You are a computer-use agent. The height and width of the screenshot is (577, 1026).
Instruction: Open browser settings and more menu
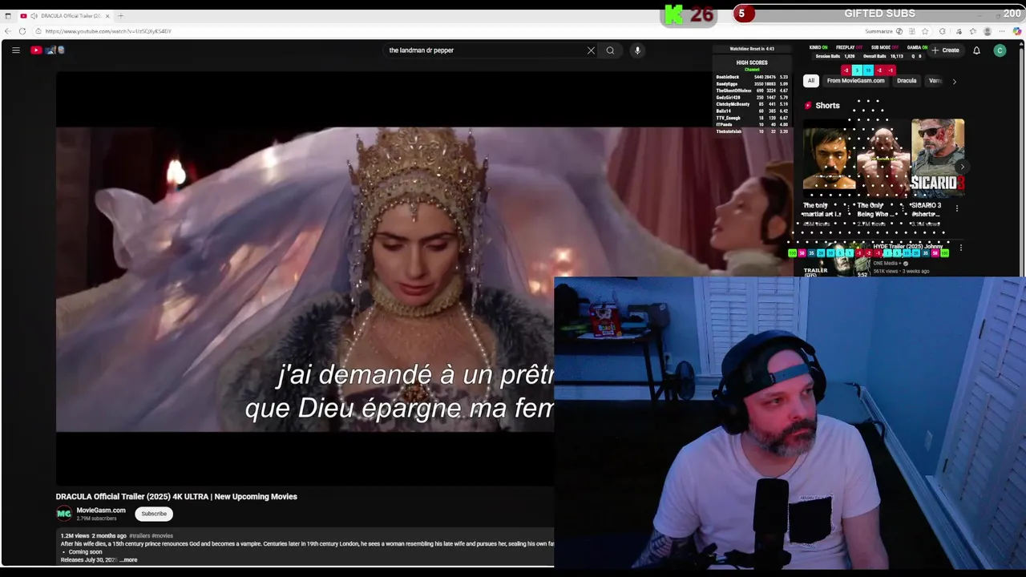pos(1003,31)
